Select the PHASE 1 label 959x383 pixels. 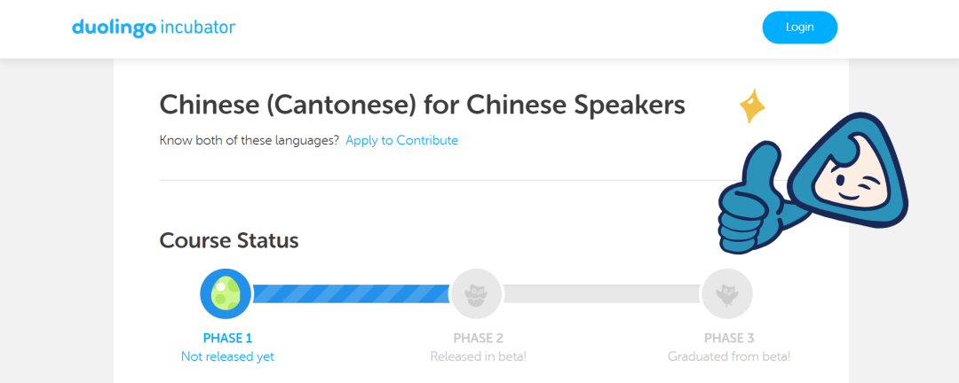227,338
